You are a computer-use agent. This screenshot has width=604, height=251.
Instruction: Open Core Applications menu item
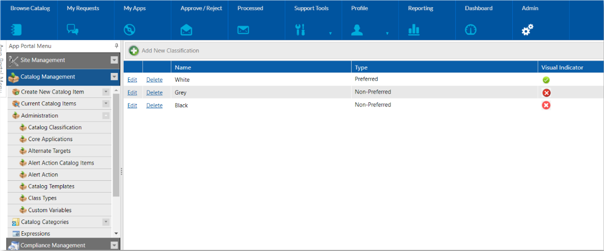pyautogui.click(x=50, y=139)
